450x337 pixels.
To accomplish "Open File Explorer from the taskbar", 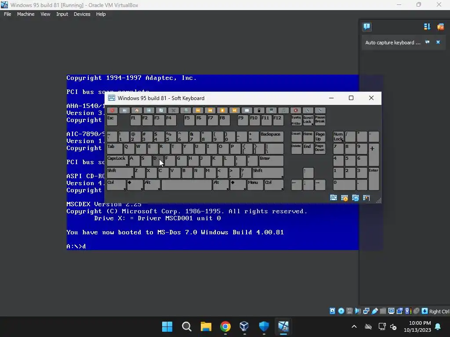I will click(206, 326).
